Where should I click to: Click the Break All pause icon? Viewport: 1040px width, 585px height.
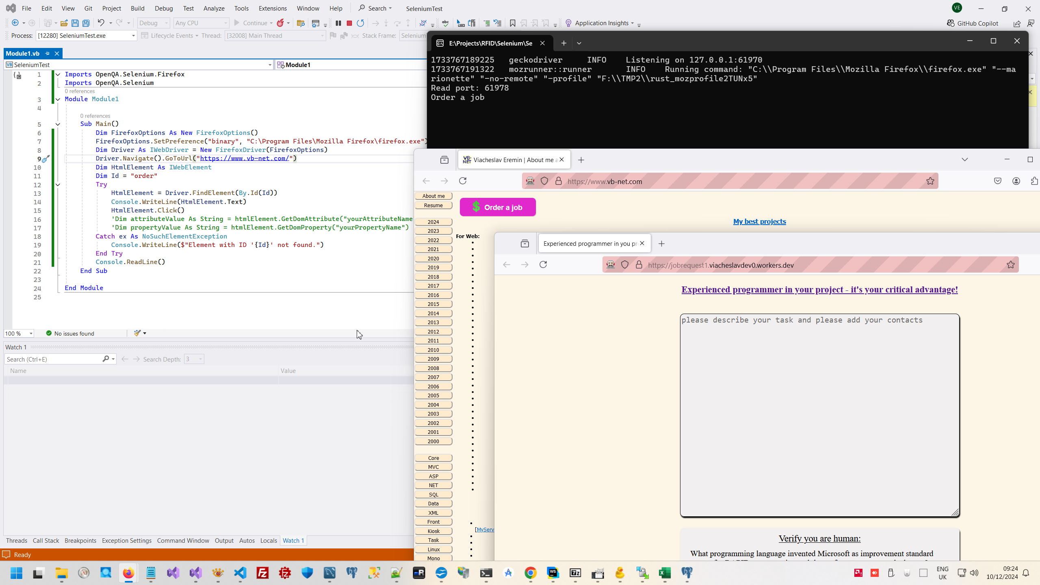pos(338,23)
